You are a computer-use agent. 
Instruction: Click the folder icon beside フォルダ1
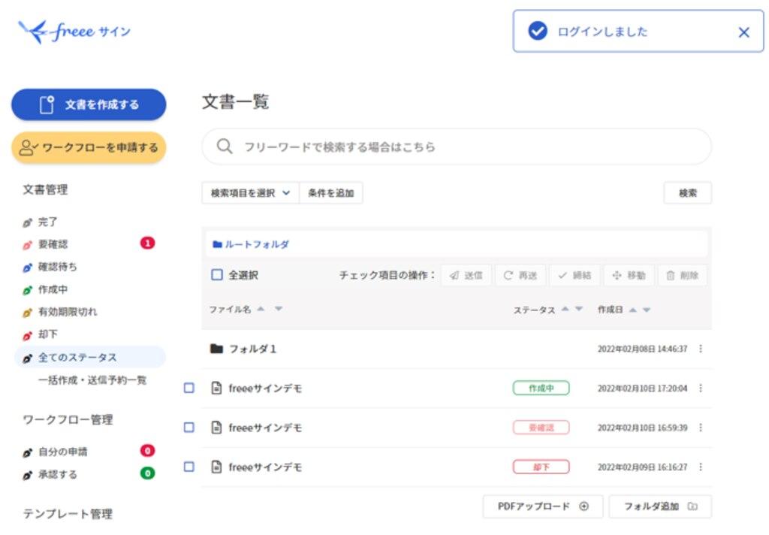click(x=216, y=349)
